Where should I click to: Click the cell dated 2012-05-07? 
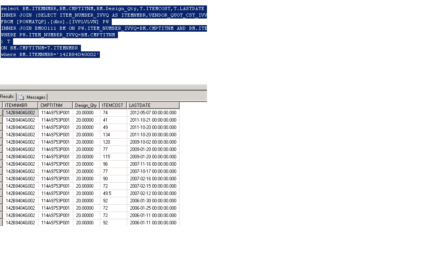[x=153, y=112]
